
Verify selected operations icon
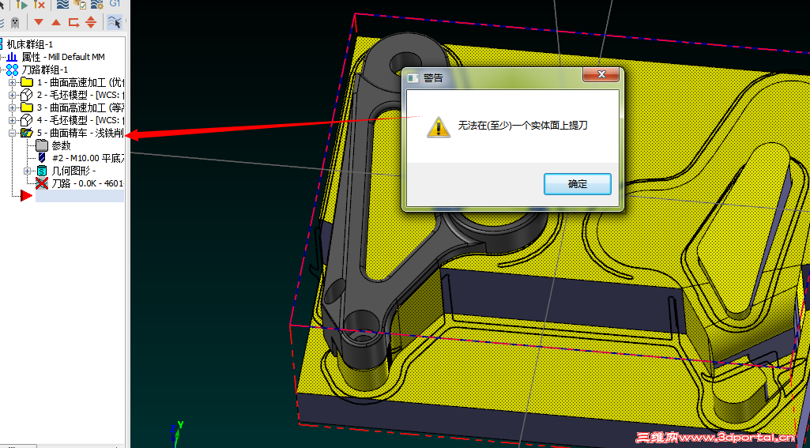click(x=80, y=5)
